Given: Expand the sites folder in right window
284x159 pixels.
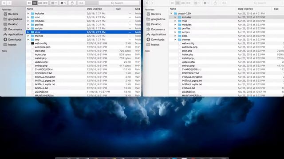Looking at the screenshot, I should [175, 36].
